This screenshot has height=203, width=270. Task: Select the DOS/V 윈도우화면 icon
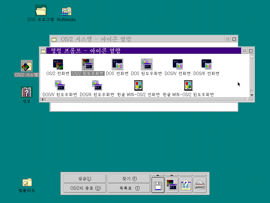coord(60,85)
